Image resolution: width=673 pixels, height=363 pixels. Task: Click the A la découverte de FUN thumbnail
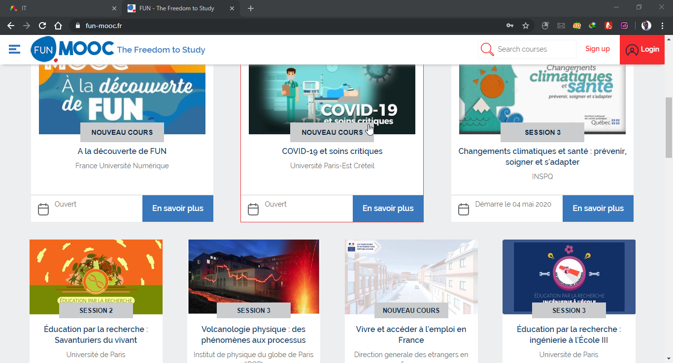[122, 99]
